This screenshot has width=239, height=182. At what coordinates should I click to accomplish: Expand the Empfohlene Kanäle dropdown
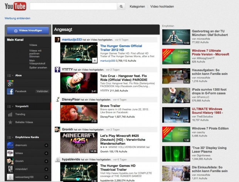click(10, 137)
